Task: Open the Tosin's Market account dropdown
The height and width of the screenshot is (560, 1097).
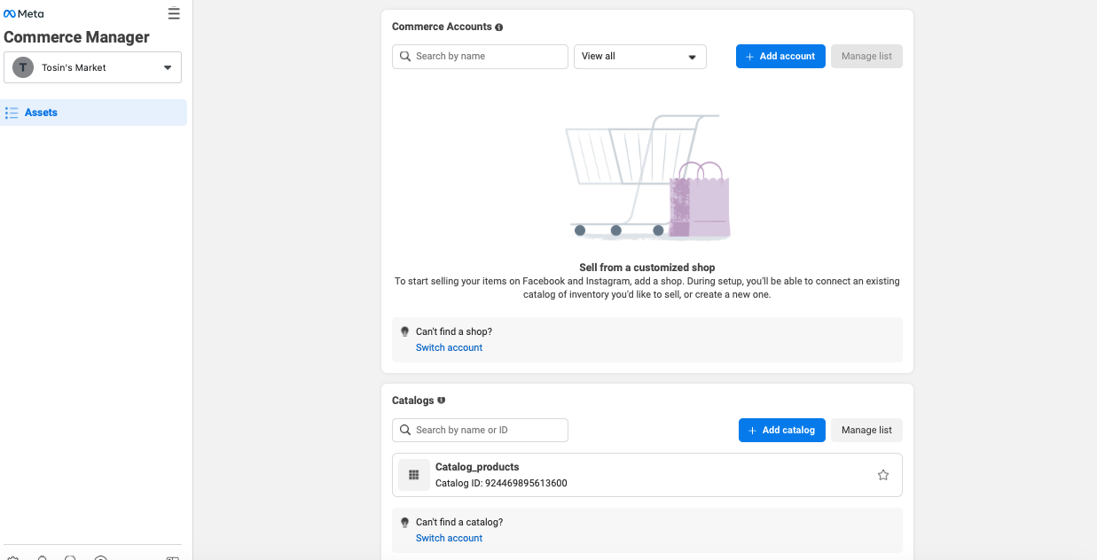Action: (x=93, y=67)
